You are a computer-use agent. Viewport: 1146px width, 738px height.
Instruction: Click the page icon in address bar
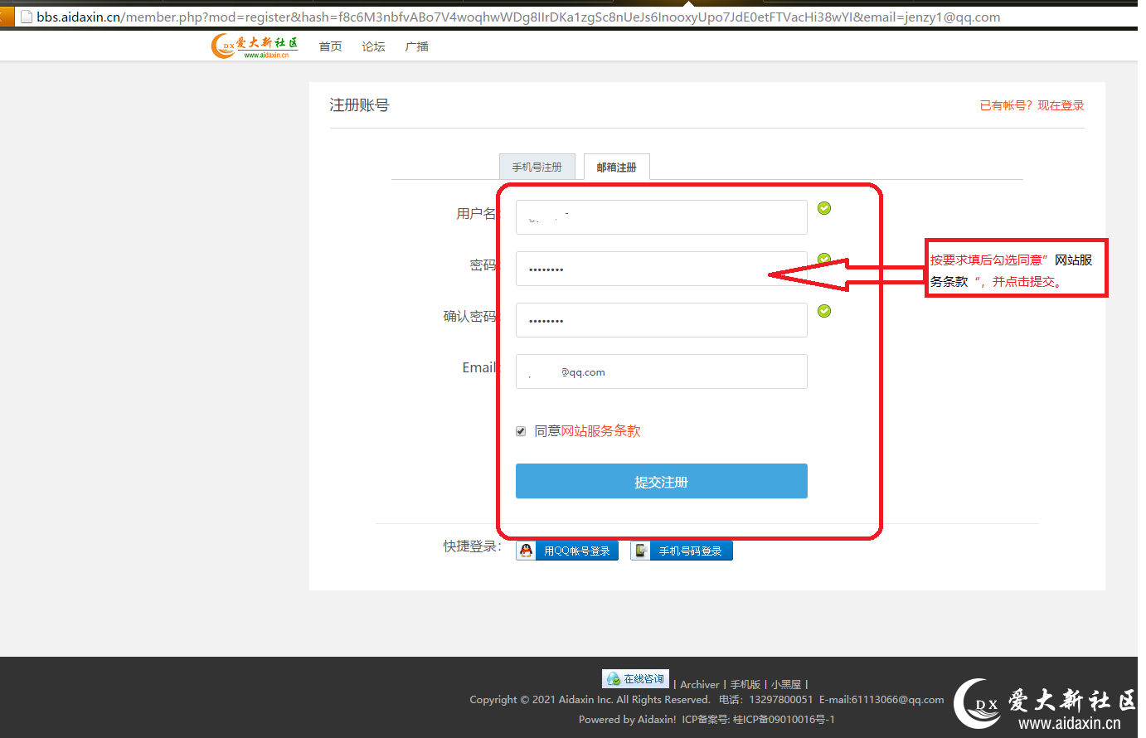pyautogui.click(x=27, y=17)
